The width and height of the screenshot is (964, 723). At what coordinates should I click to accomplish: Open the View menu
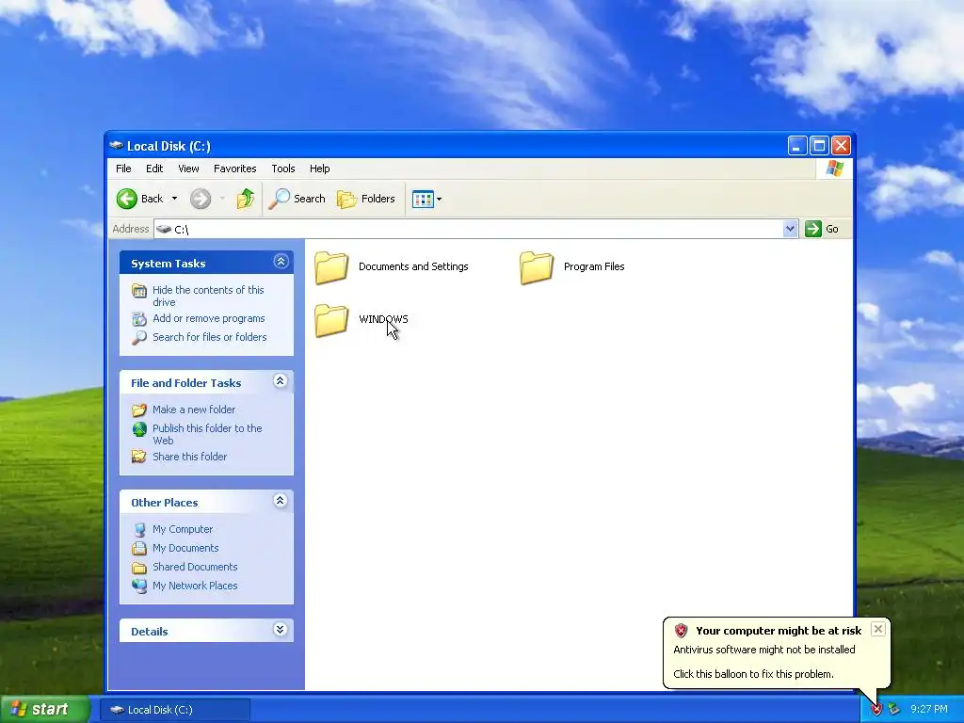click(188, 169)
